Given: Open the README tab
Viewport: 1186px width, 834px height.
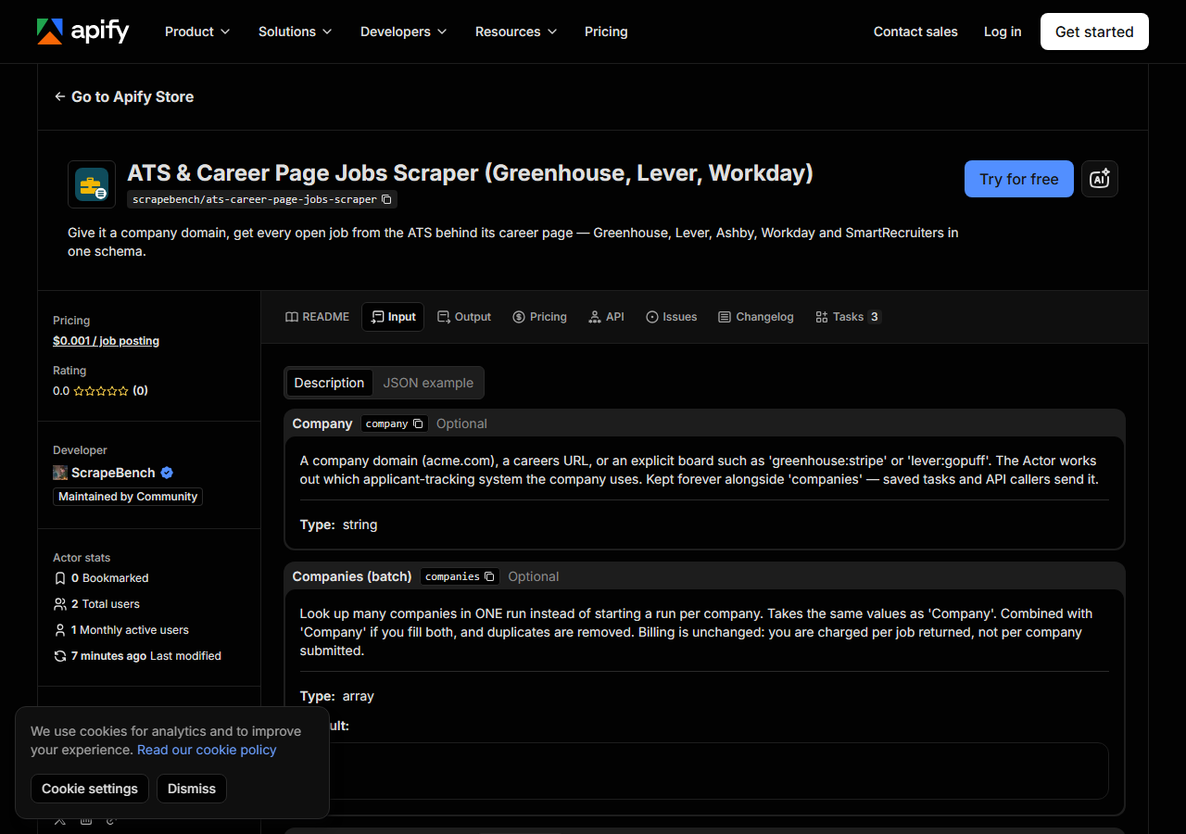Looking at the screenshot, I should [317, 317].
